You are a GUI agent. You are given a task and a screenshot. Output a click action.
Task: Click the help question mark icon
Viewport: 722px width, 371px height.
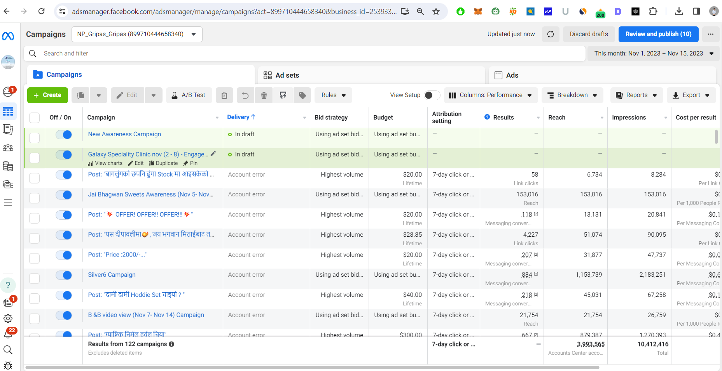[x=8, y=285]
